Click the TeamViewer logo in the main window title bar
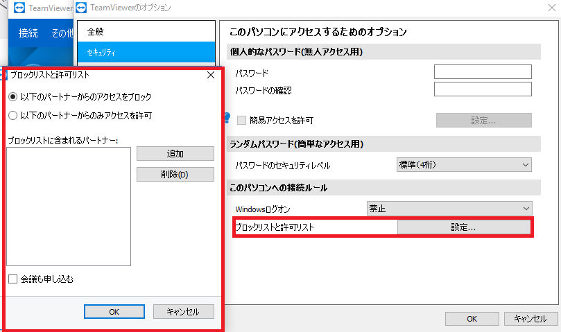 tap(20, 9)
